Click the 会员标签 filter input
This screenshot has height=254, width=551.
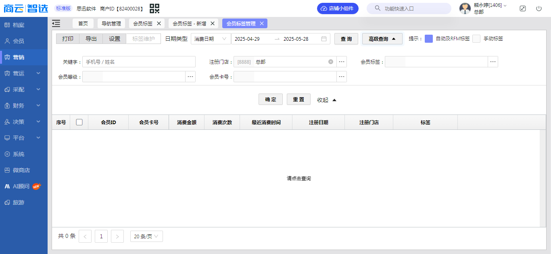point(436,62)
